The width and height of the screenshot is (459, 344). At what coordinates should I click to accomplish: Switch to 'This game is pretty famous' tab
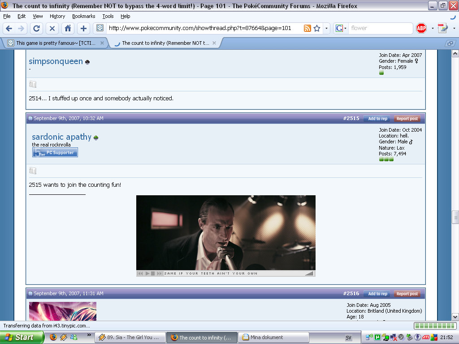click(x=56, y=43)
